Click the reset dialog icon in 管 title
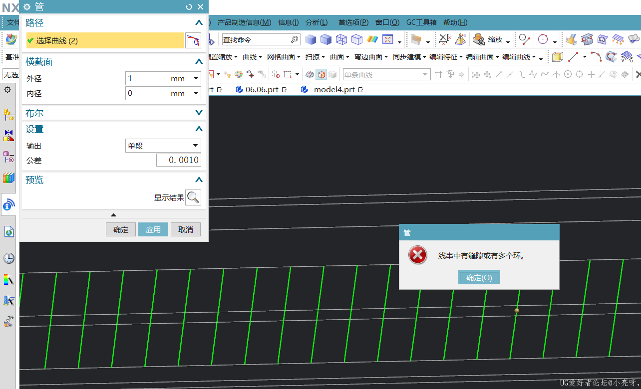 (x=189, y=7)
